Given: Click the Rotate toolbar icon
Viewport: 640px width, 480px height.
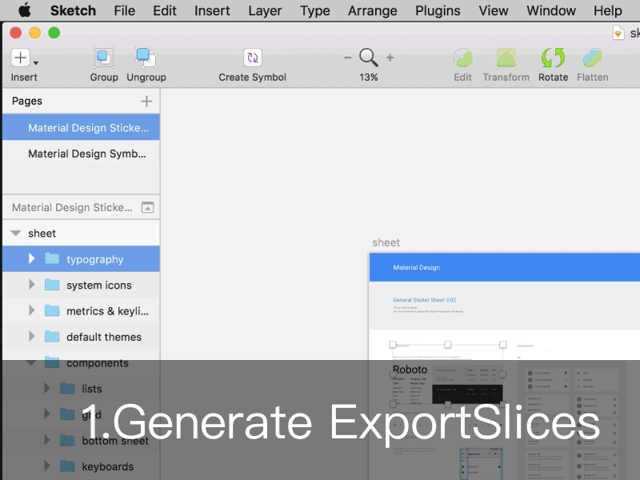Looking at the screenshot, I should click(x=553, y=58).
